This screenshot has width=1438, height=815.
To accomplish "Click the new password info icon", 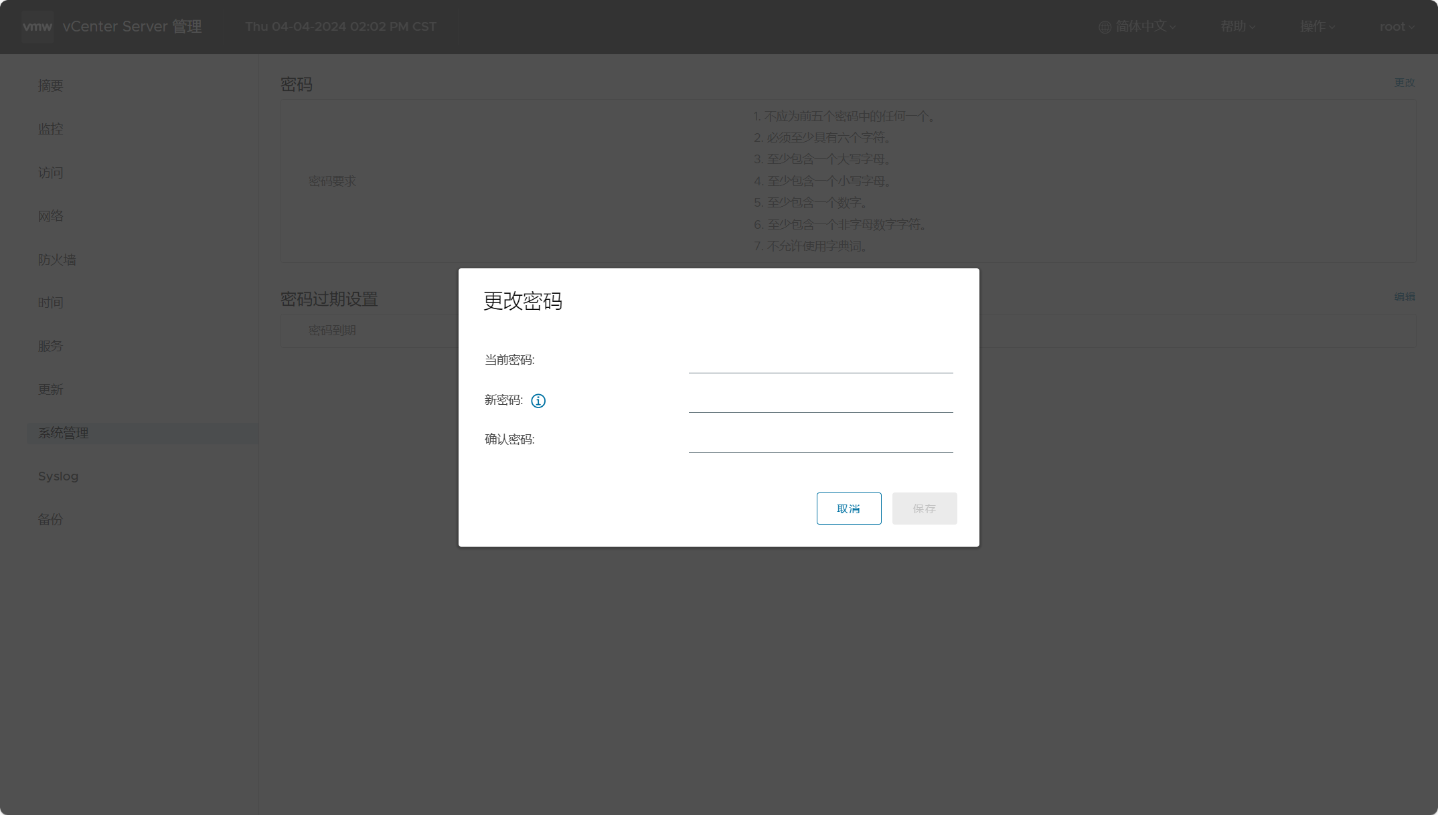I will (x=538, y=401).
